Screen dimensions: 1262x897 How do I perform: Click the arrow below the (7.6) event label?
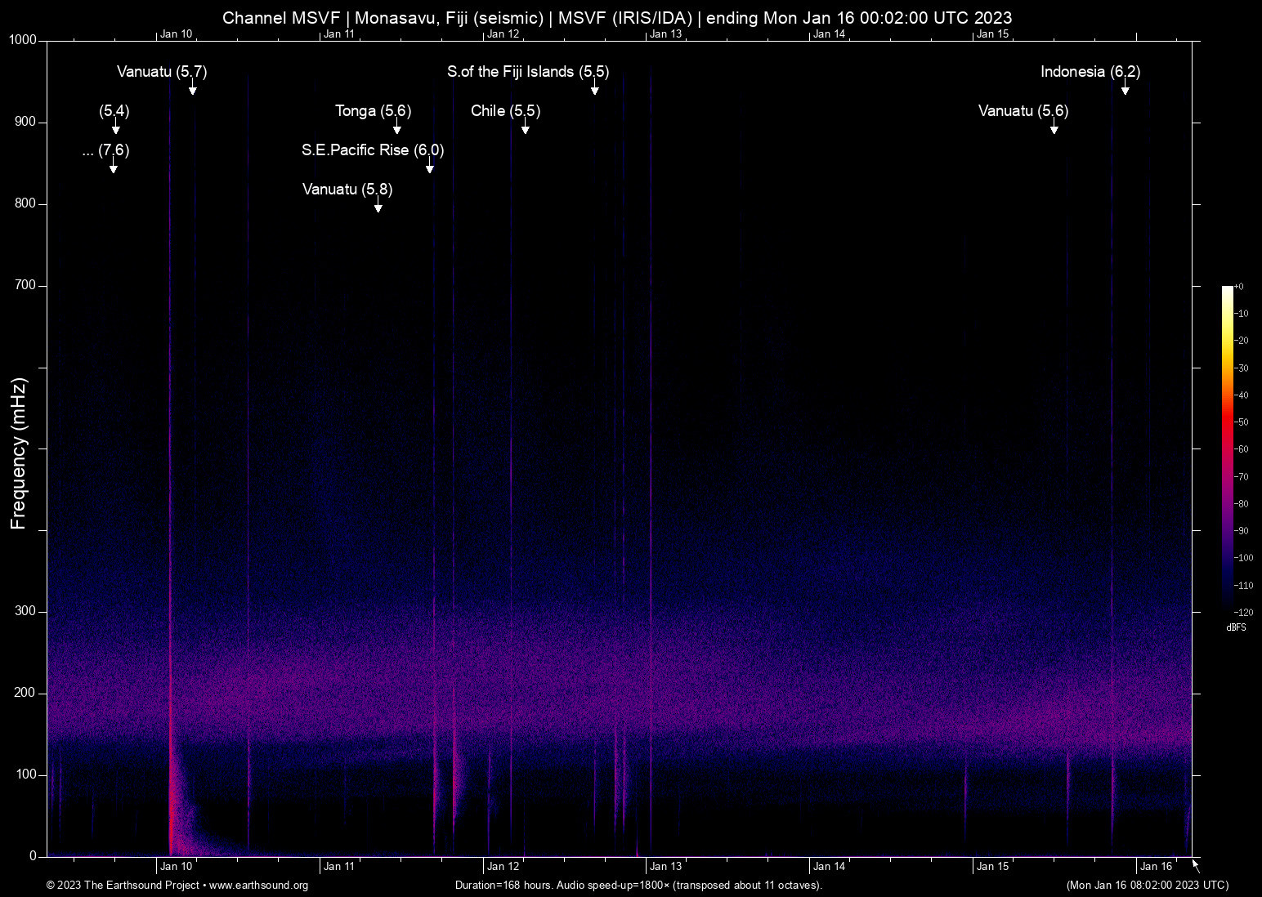114,167
